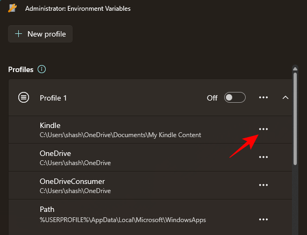Click the Environment Variables app wrench icon
Image resolution: width=307 pixels, height=235 pixels.
pos(12,8)
